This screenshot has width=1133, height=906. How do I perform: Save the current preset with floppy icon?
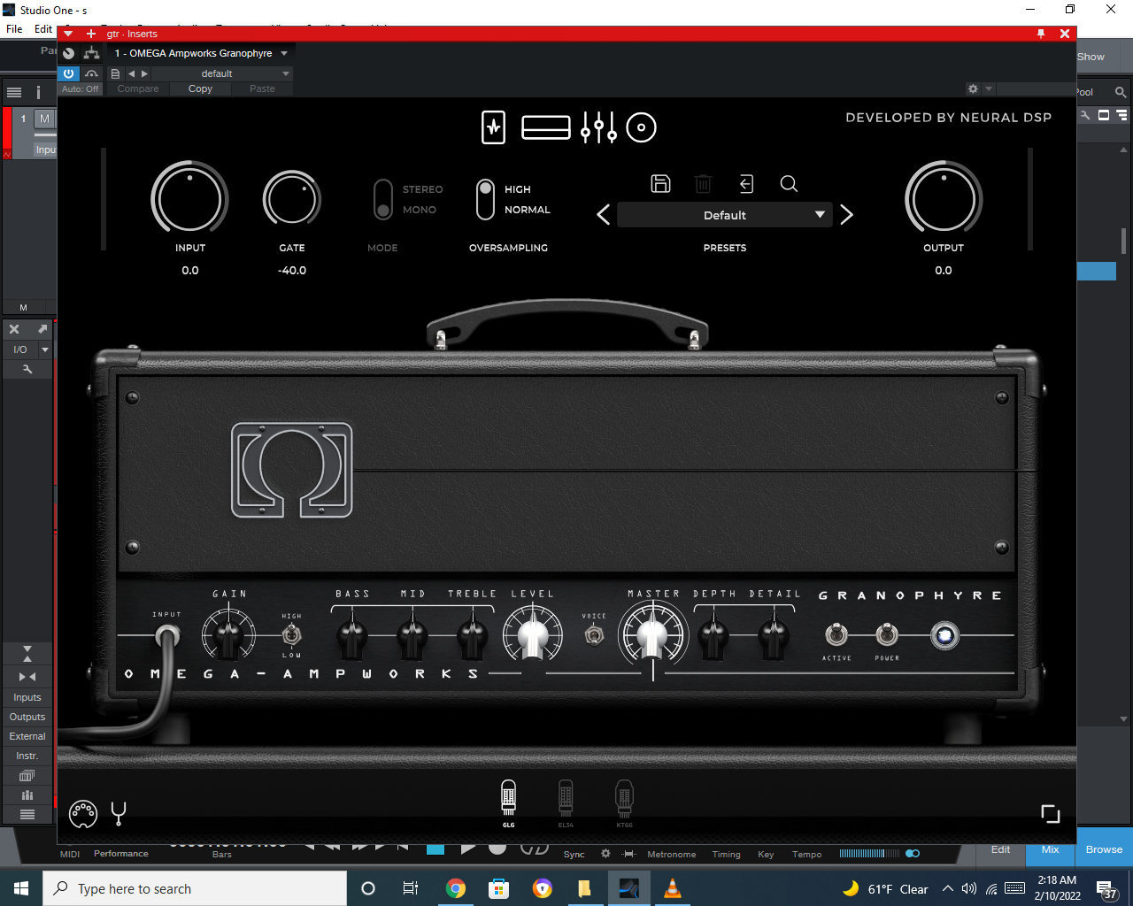click(x=660, y=183)
